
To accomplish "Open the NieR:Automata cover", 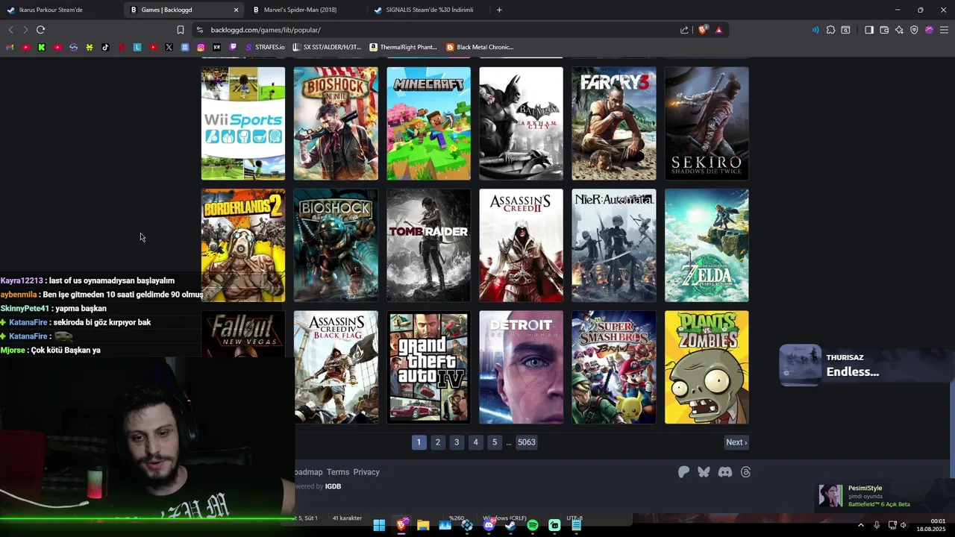I will pos(614,245).
